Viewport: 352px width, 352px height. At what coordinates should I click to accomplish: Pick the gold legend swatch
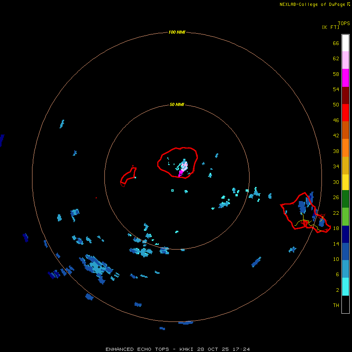[x=345, y=165]
